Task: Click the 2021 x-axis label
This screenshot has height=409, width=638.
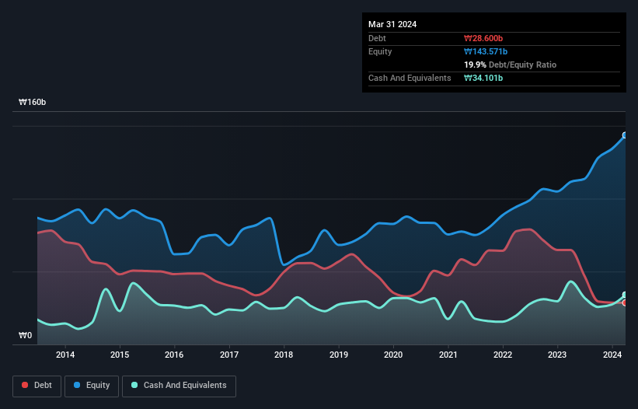Action: pos(448,355)
